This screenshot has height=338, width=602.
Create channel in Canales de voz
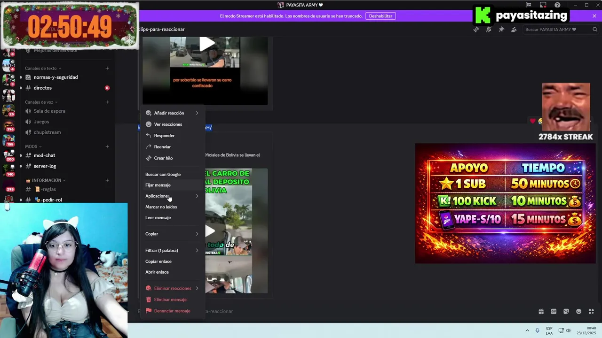(107, 102)
